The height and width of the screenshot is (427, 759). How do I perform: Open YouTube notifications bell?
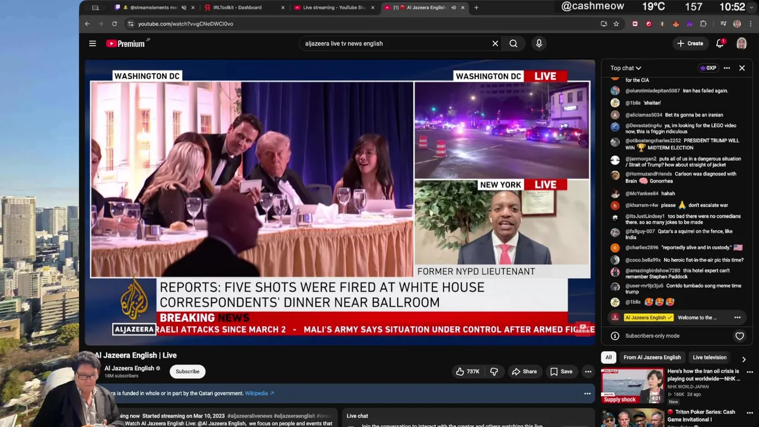(720, 43)
